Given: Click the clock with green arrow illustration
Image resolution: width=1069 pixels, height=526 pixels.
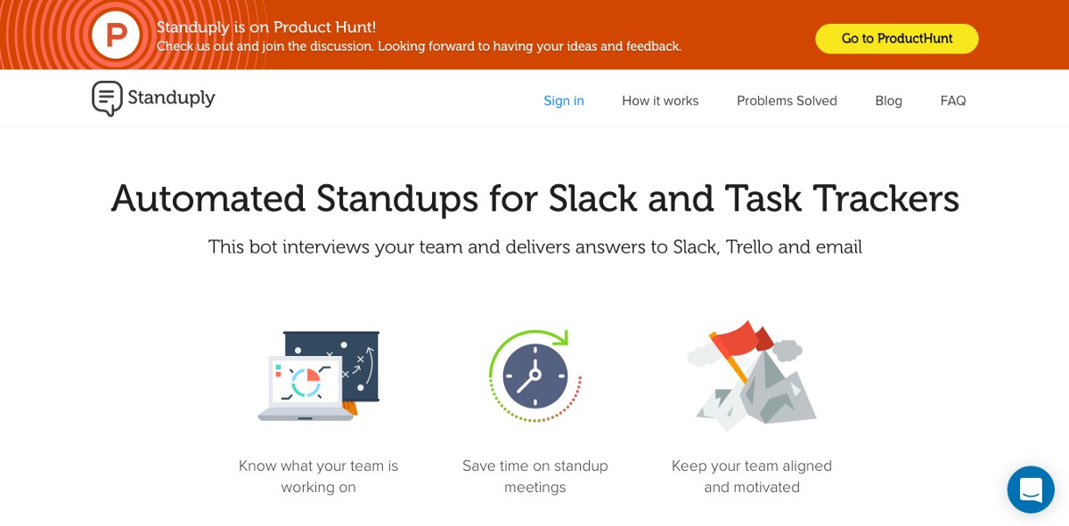Looking at the screenshot, I should 534,375.
